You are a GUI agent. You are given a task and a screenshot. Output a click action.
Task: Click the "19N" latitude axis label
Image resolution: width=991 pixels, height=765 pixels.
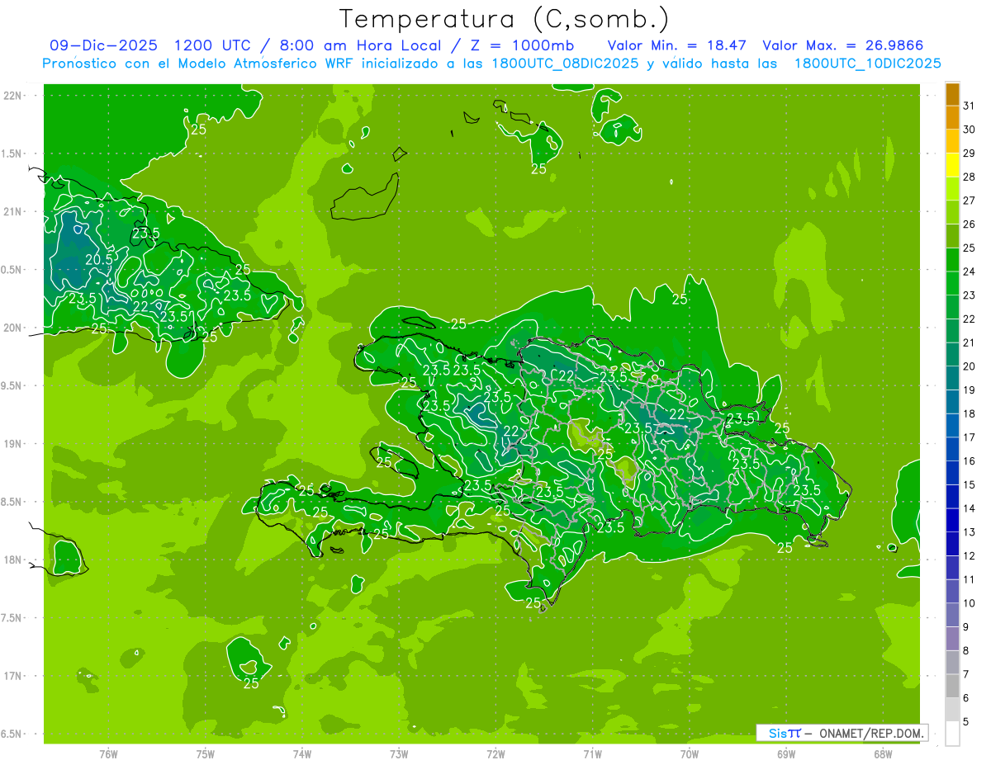coord(12,443)
